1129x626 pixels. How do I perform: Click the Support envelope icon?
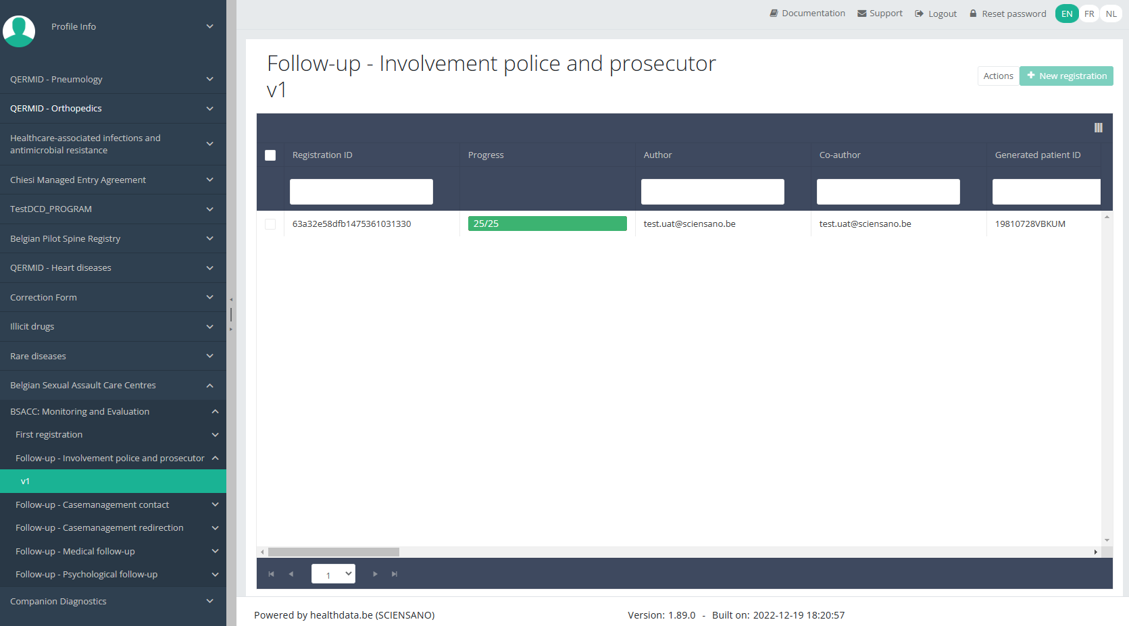coord(861,14)
